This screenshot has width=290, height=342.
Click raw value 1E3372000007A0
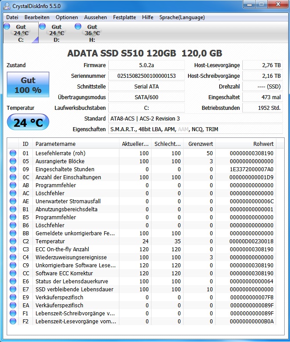252,169
